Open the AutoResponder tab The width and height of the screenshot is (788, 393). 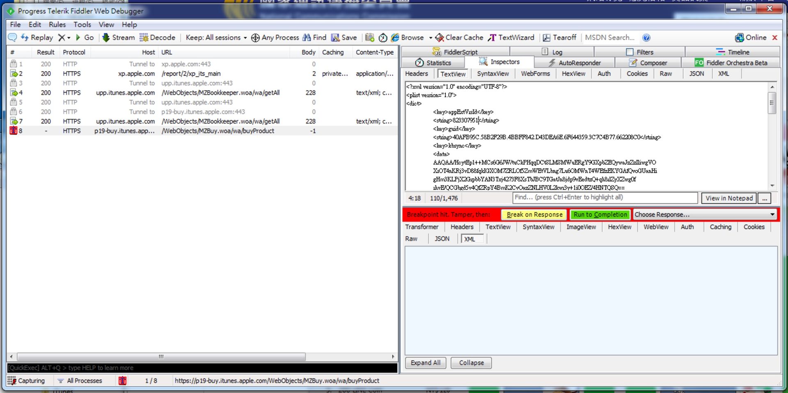pos(575,63)
